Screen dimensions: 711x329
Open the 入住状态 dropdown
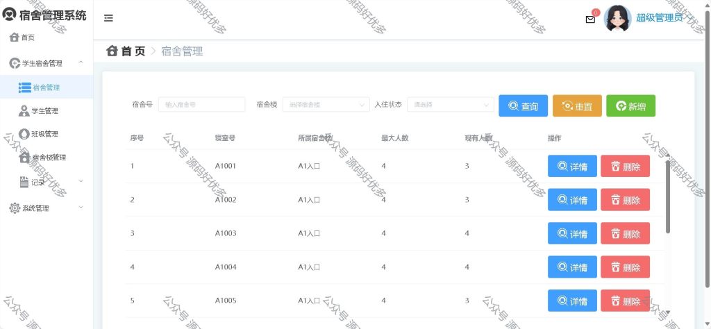(450, 105)
